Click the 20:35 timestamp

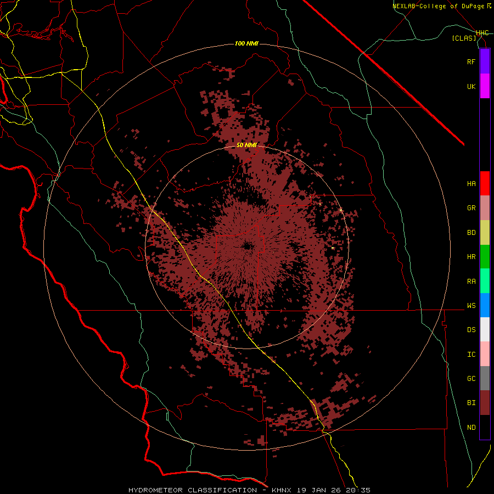(x=359, y=490)
